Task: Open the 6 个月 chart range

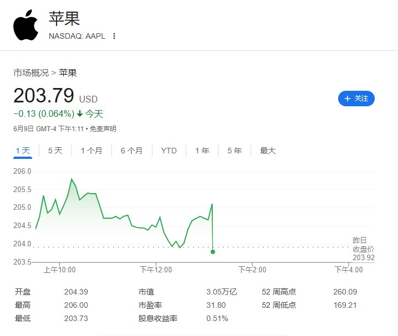Action: (131, 151)
